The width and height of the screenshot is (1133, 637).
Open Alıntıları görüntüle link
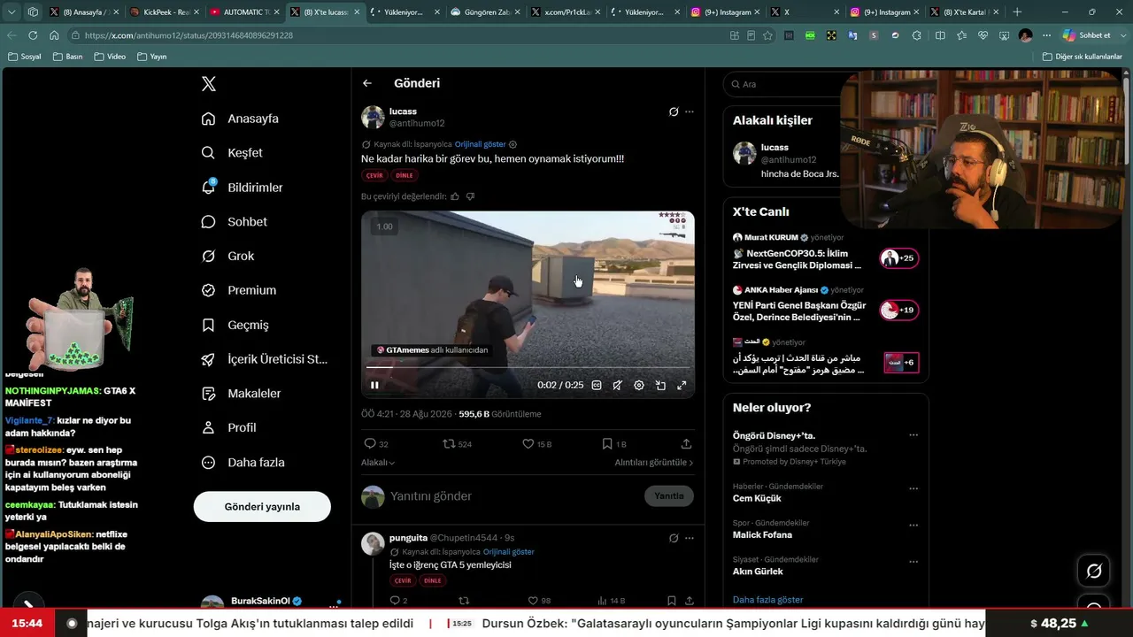[x=654, y=463]
